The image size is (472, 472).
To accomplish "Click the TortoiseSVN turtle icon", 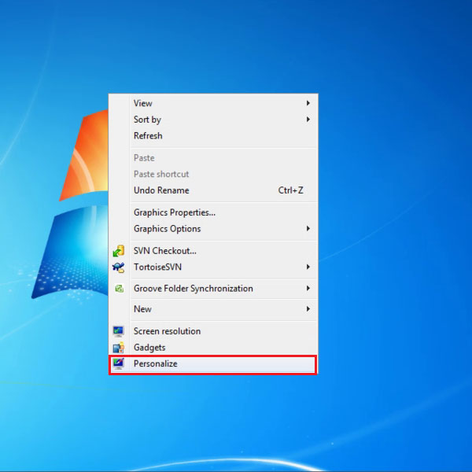I will click(x=118, y=267).
